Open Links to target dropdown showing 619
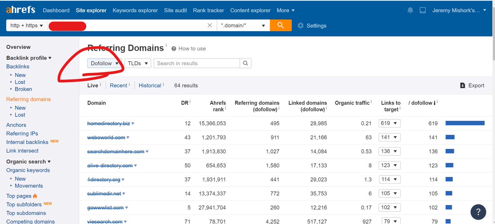 click(389, 123)
